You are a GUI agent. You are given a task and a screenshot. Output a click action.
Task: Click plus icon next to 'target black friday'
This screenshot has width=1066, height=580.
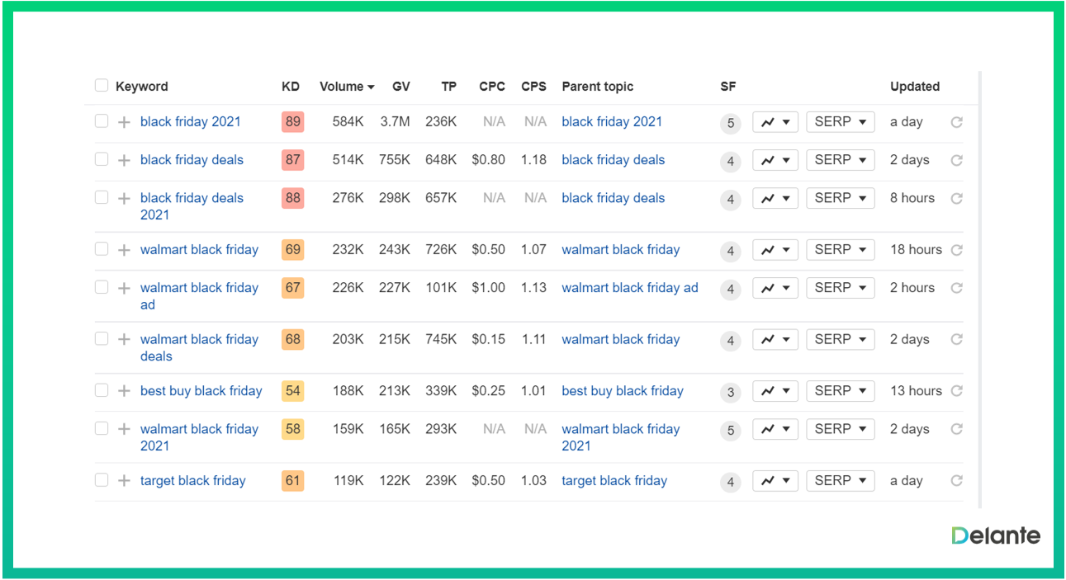(124, 481)
